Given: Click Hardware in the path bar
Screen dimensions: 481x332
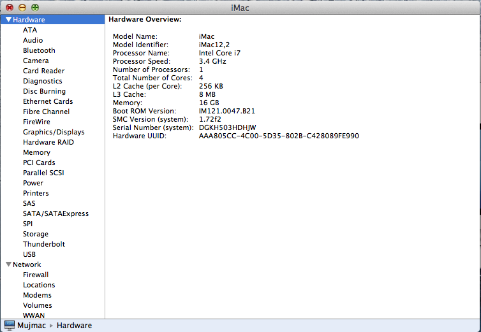Looking at the screenshot, I should (74, 325).
